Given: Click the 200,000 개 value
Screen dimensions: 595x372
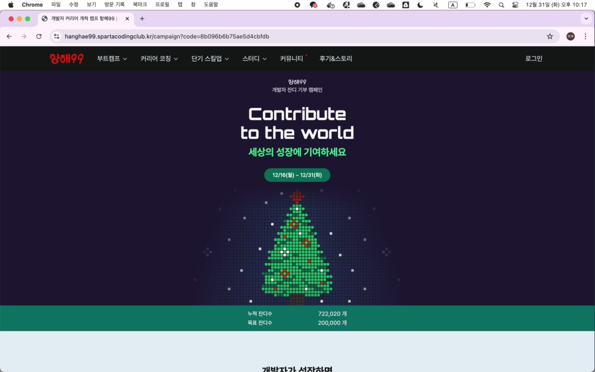Looking at the screenshot, I should tap(333, 323).
